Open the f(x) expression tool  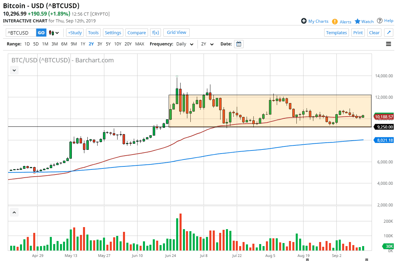click(155, 33)
